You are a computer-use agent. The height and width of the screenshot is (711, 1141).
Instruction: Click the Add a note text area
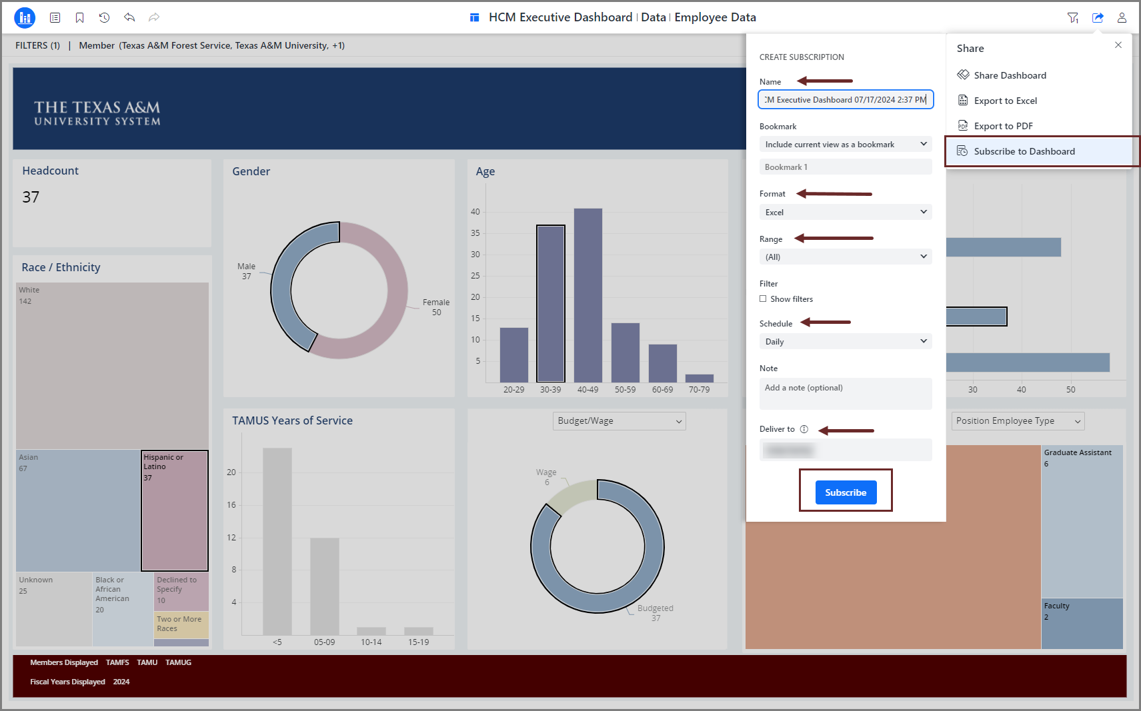tap(845, 394)
